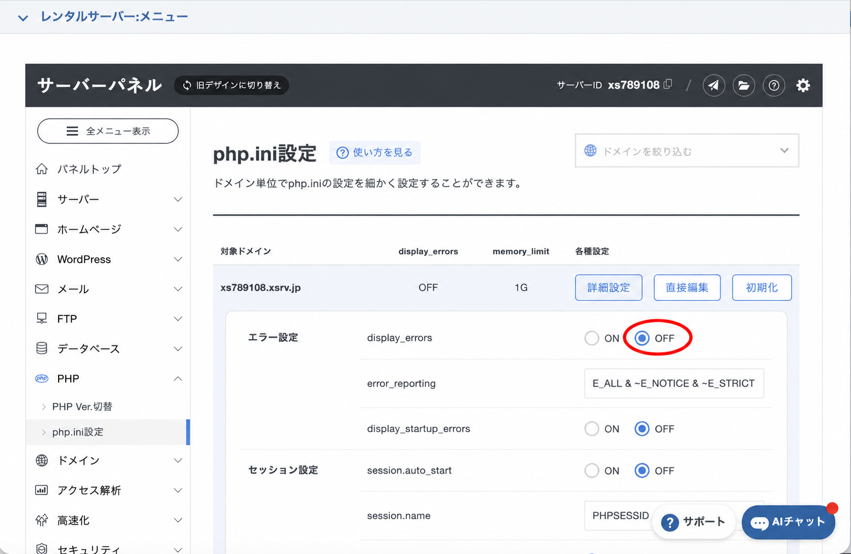Expand the WordPress menu chevron

tap(178, 259)
